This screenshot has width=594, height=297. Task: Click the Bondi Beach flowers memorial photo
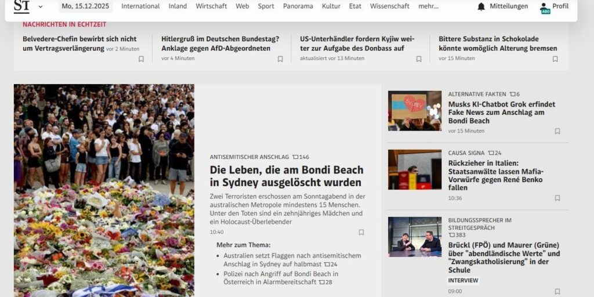click(x=104, y=190)
